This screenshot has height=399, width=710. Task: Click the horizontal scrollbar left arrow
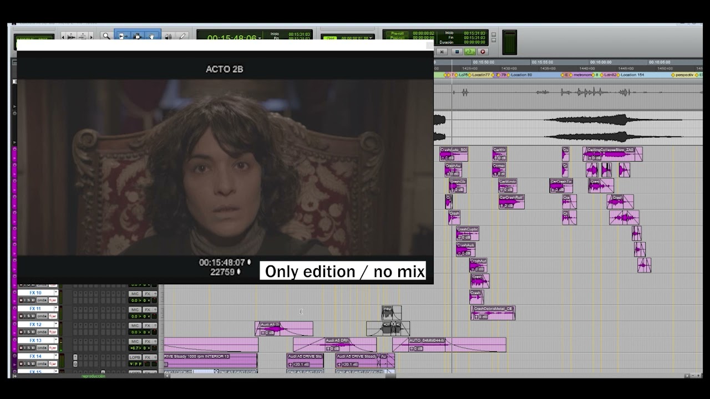coord(168,375)
